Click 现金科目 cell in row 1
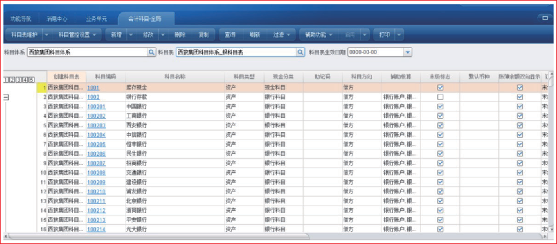This screenshot has height=244, width=557. click(283, 87)
